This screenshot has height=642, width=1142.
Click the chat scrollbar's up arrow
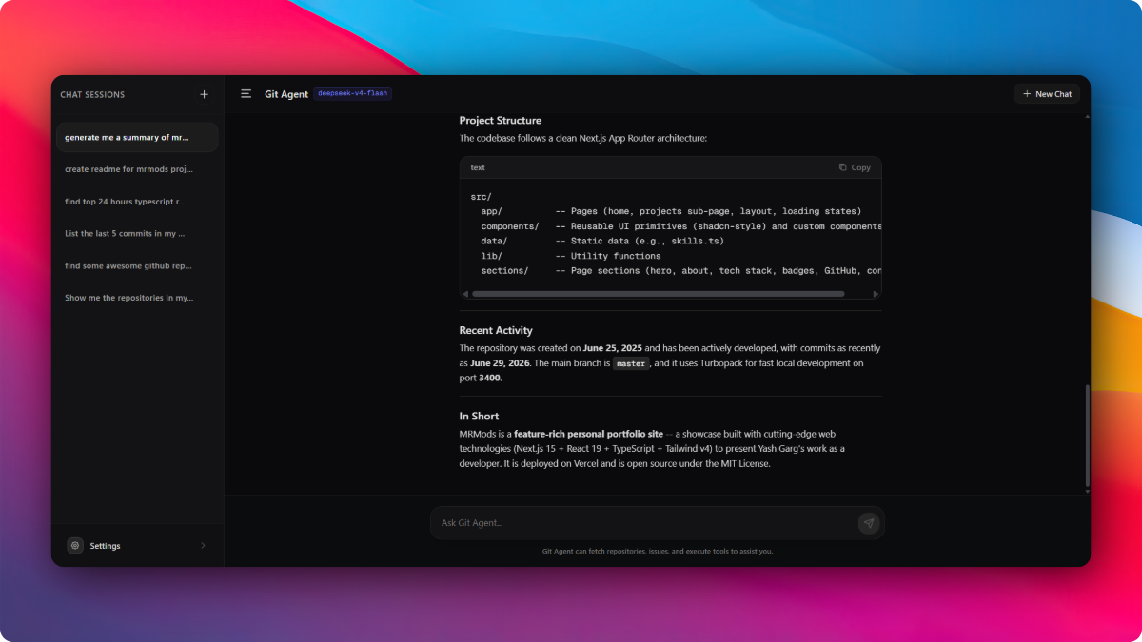click(1088, 115)
